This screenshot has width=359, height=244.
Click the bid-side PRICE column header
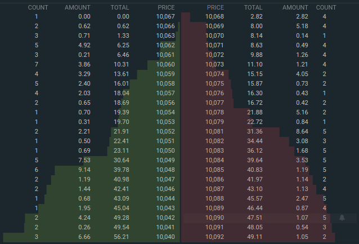165,7
